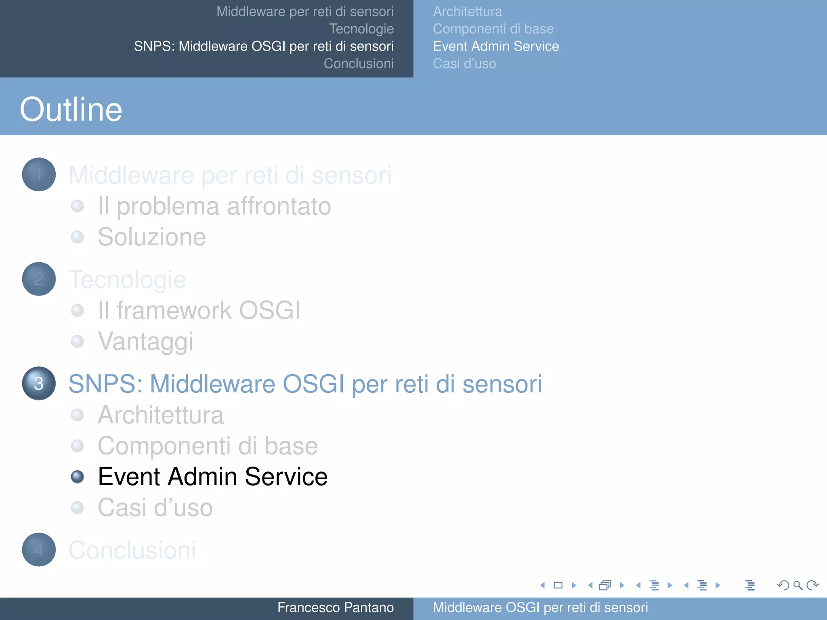This screenshot has height=620, width=827.
Task: Select outline section 1 'Middleware per reti di sensori'
Action: coord(230,175)
